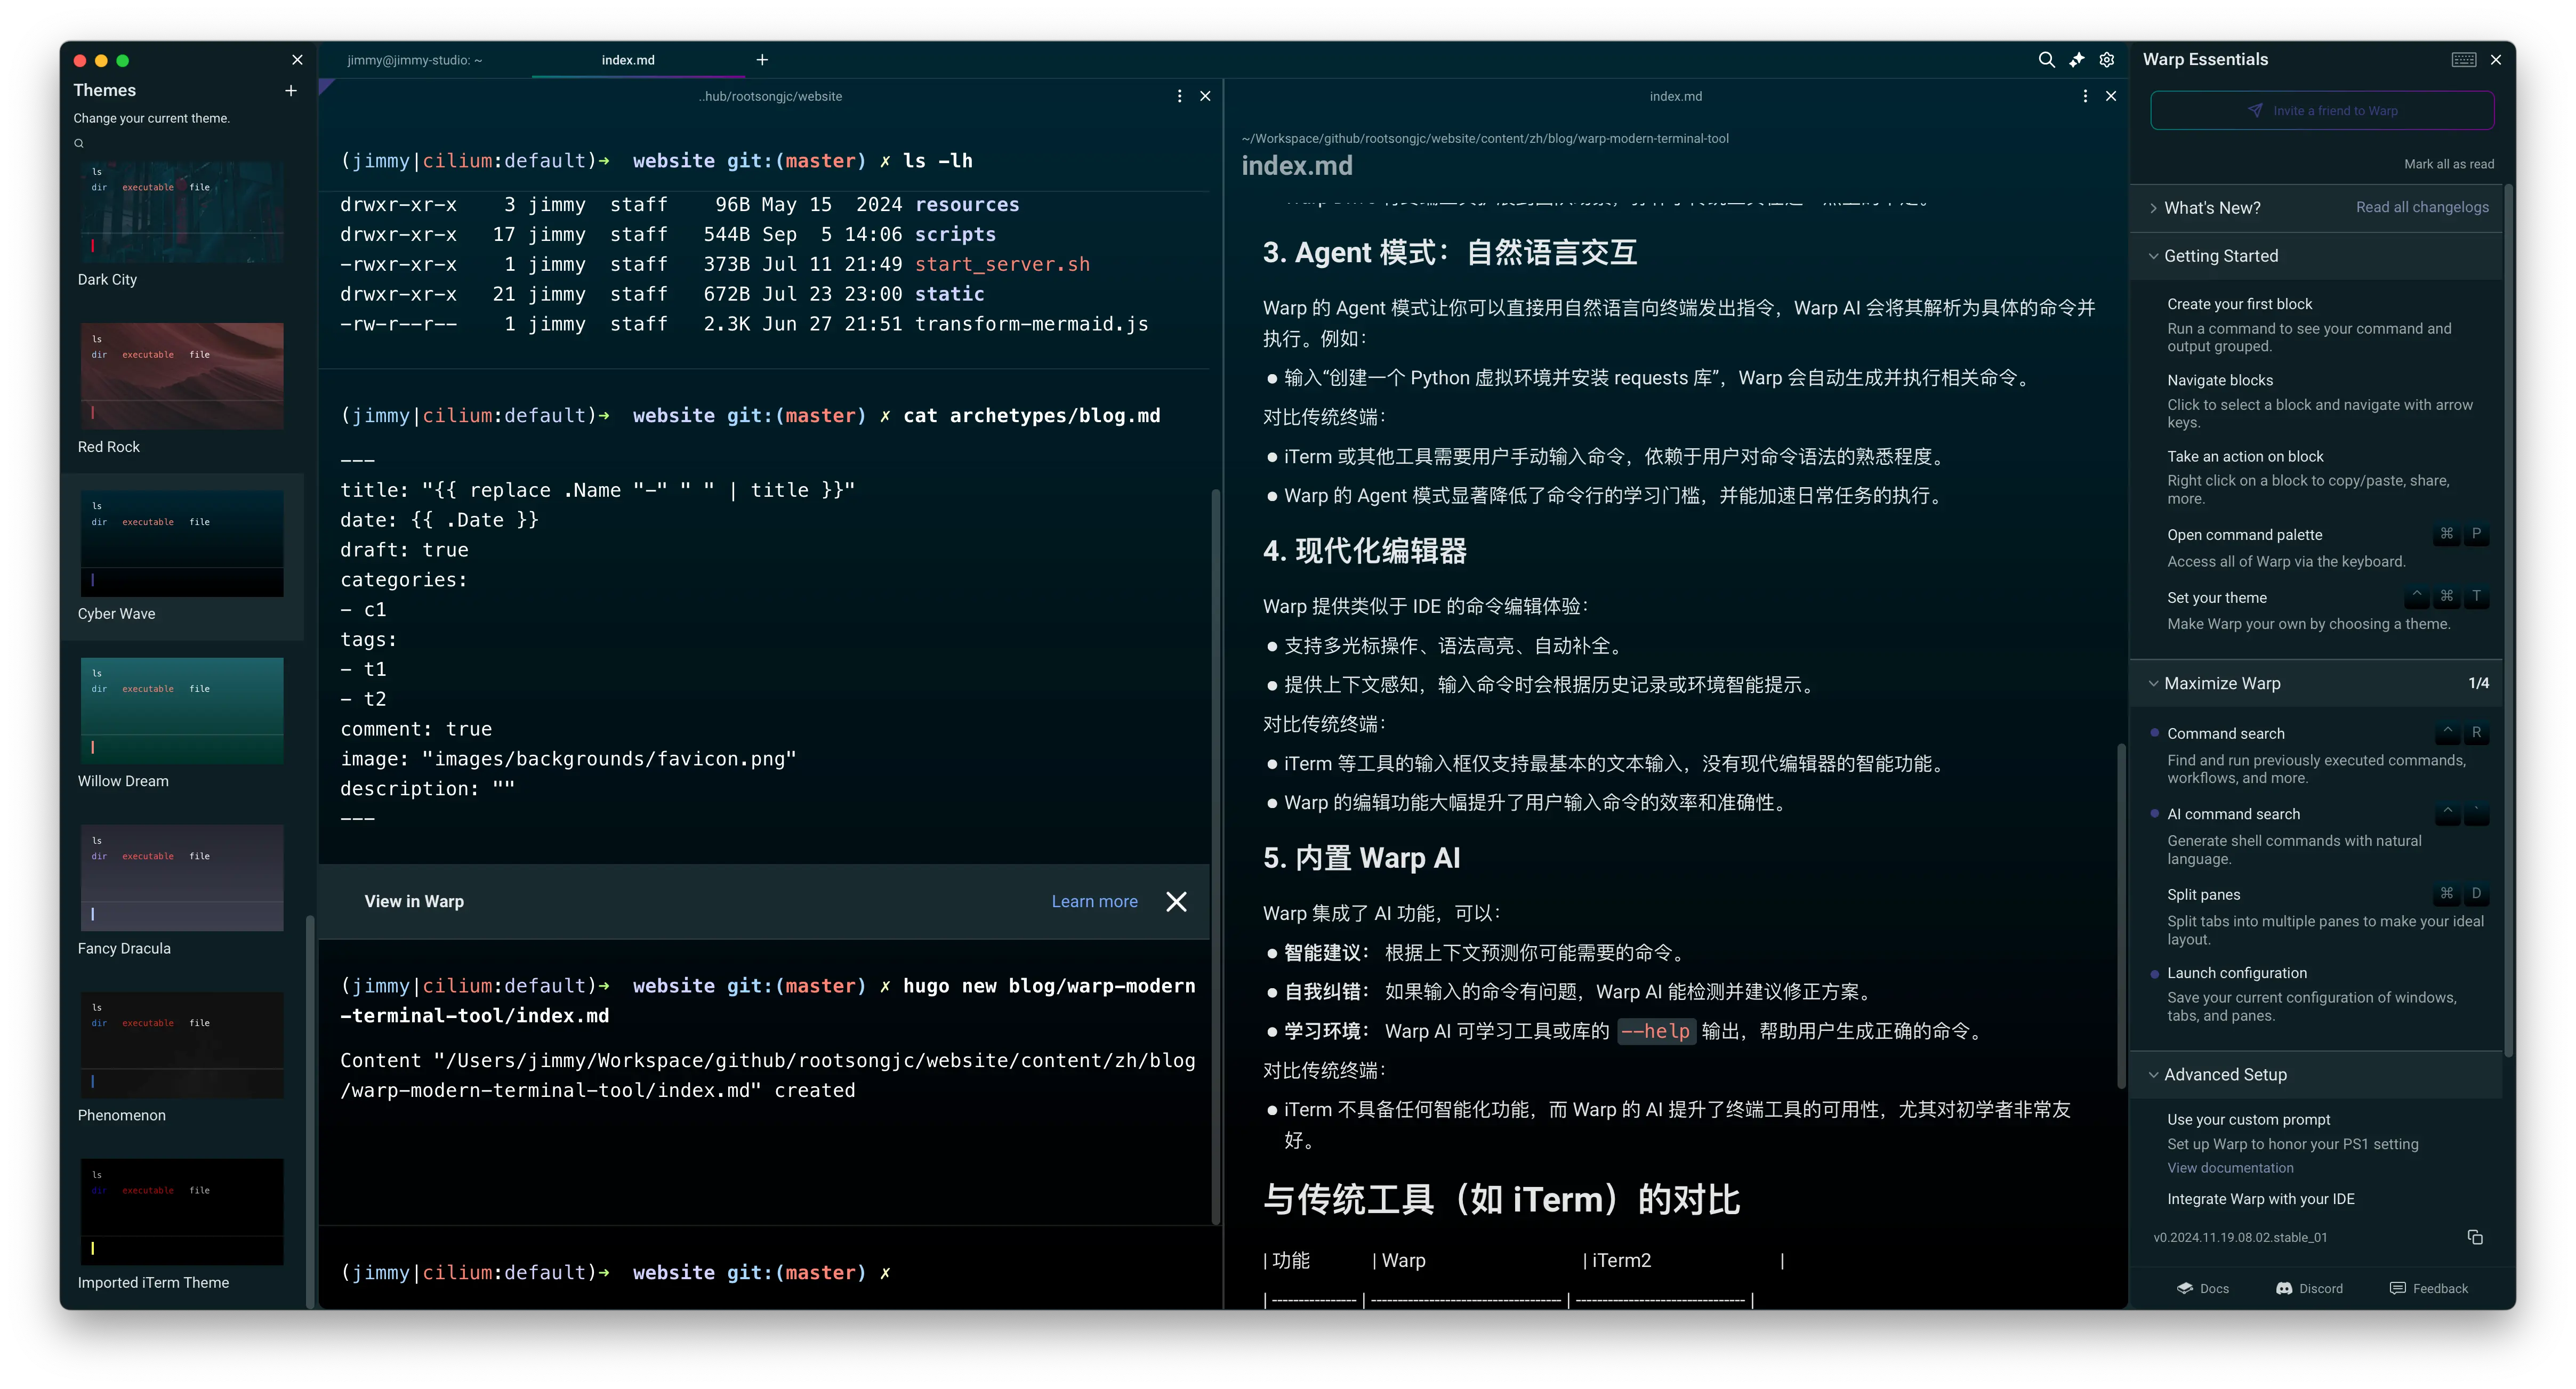Dismiss the View in Warp banner
The image size is (2576, 1389).
[x=1176, y=901]
